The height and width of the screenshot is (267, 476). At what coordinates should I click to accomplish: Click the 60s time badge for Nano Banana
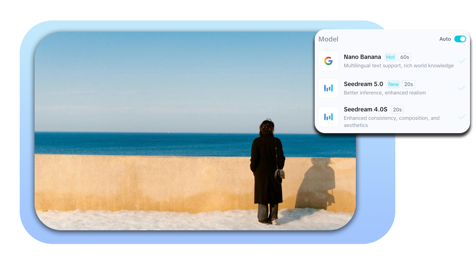405,57
